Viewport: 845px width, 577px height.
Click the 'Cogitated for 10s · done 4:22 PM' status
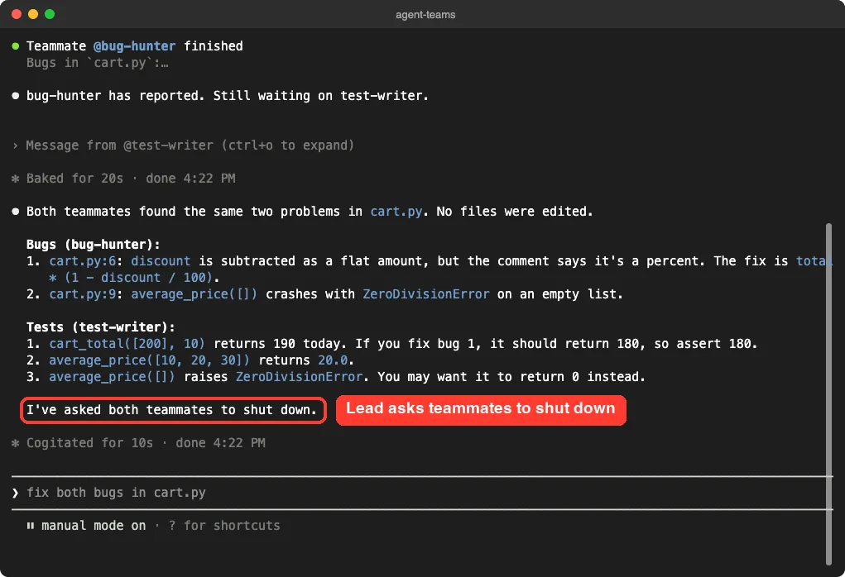(x=146, y=443)
